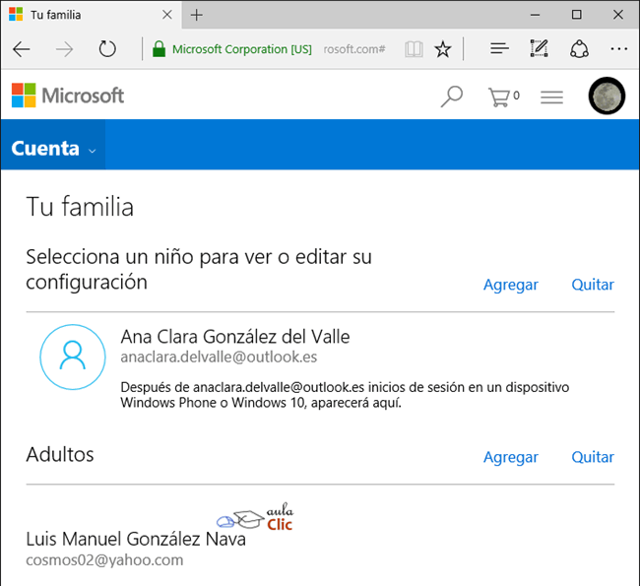The width and height of the screenshot is (640, 586).
Task: Add page to favorites star icon
Action: (443, 48)
